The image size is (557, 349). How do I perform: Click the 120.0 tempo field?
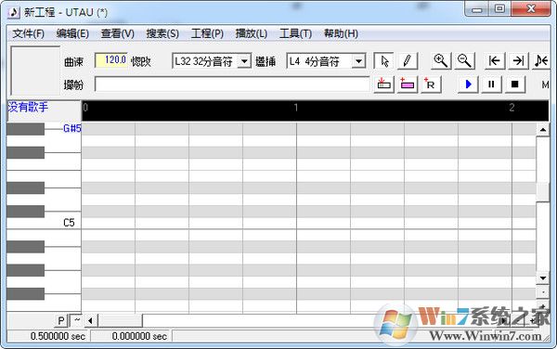[x=111, y=60]
